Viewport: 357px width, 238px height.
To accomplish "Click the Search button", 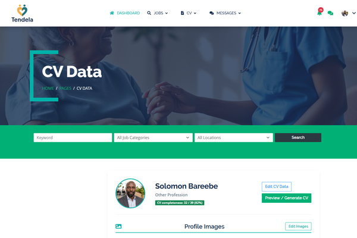I will coord(298,137).
